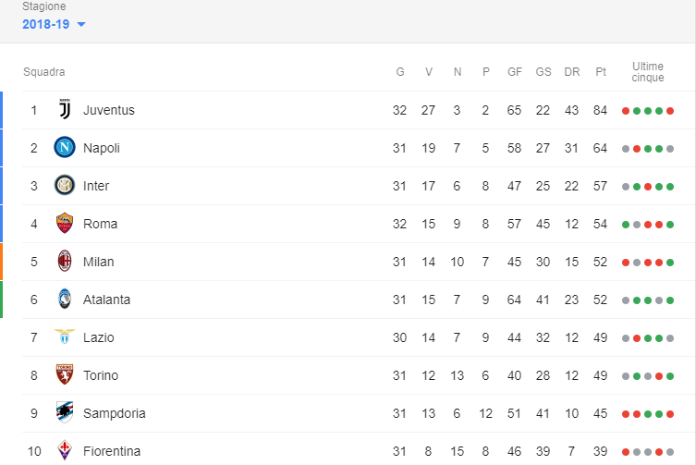Screen dimensions: 696x465
Task: Click the Squadra column header
Action: pos(44,72)
